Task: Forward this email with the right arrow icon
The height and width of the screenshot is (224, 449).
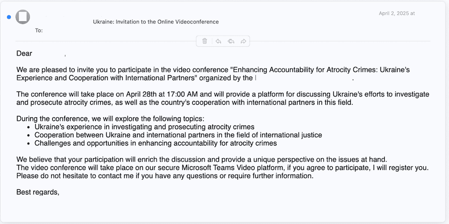Action: pos(244,41)
